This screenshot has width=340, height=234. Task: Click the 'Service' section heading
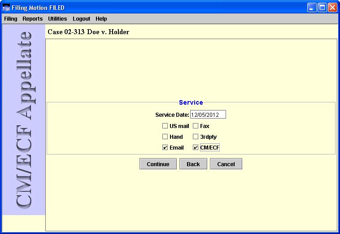(191, 102)
